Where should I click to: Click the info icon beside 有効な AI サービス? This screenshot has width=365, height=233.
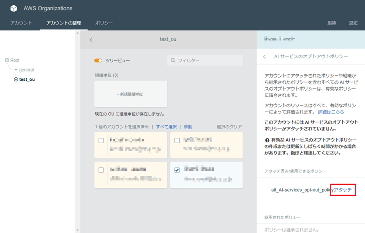pos(267,140)
